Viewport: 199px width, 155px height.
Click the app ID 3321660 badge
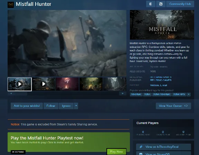pos(18,152)
